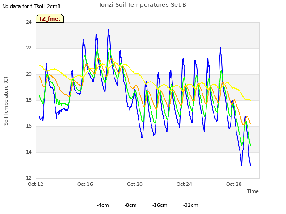The height and width of the screenshot is (214, 286).
Task: Click the orange -16cm legend swatch
Action: pyautogui.click(x=146, y=206)
